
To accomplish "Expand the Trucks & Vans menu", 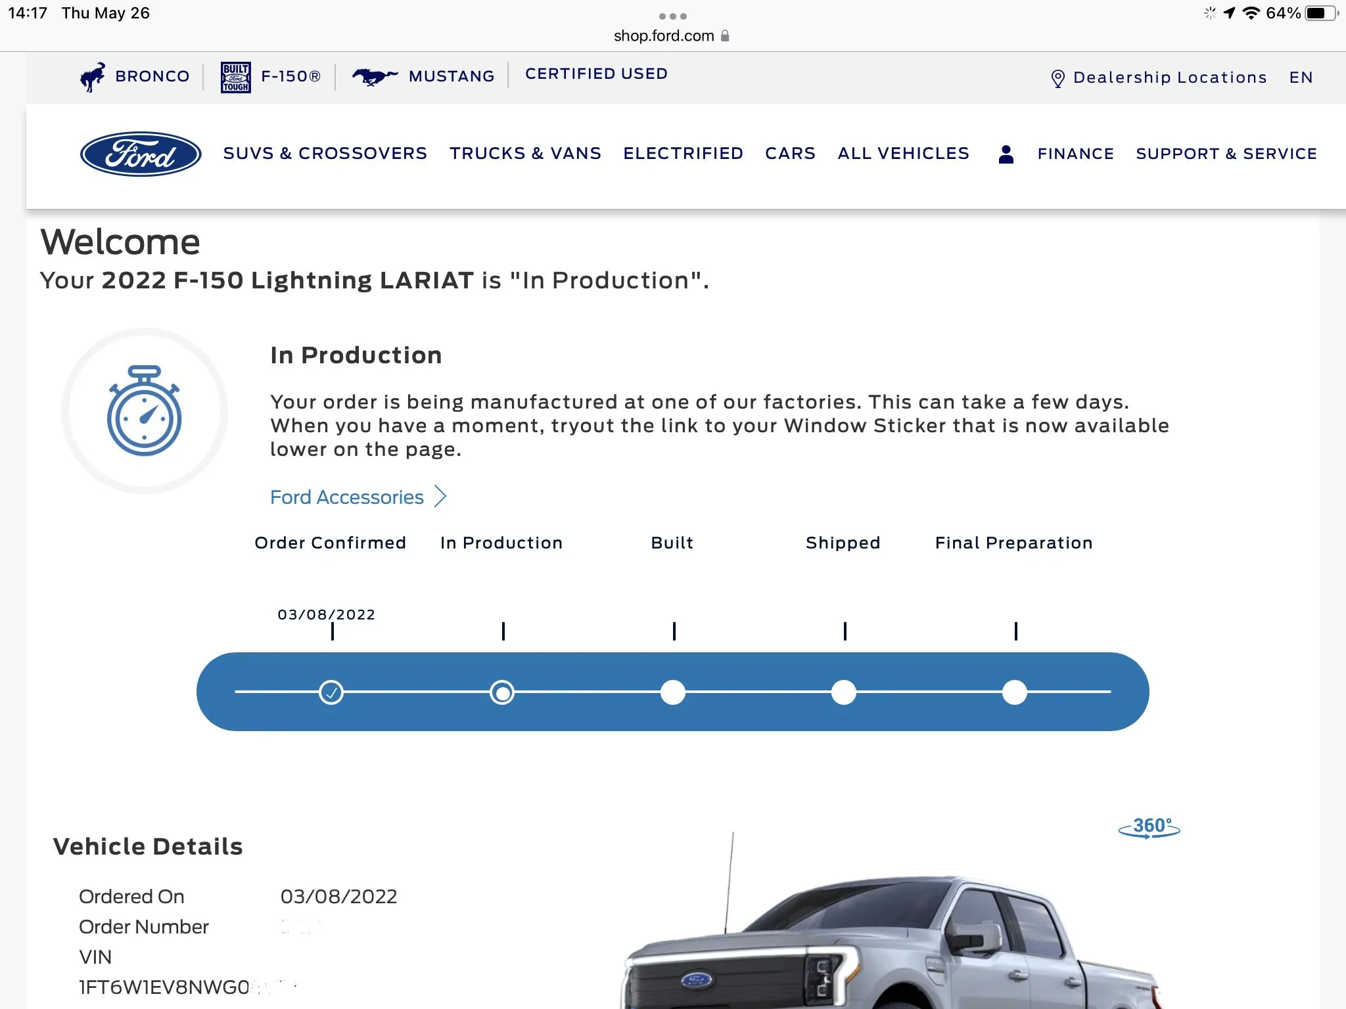I will (525, 154).
